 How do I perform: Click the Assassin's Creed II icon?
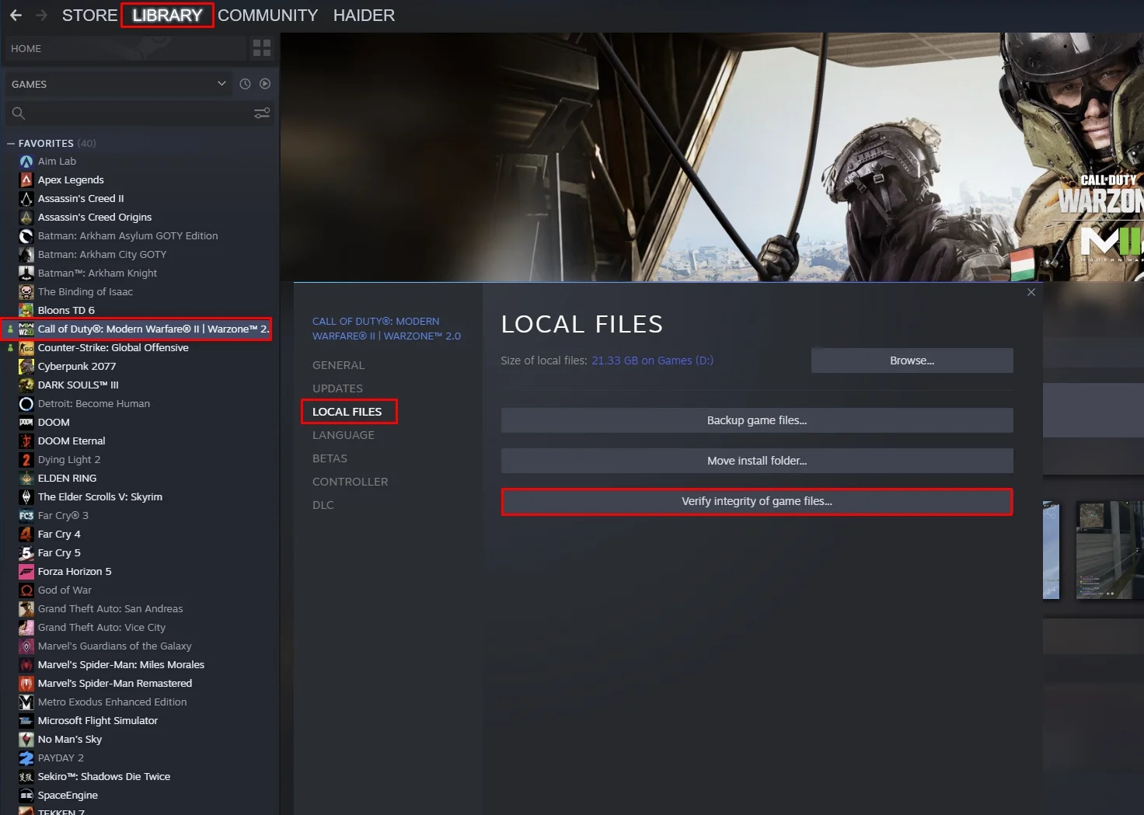(26, 199)
